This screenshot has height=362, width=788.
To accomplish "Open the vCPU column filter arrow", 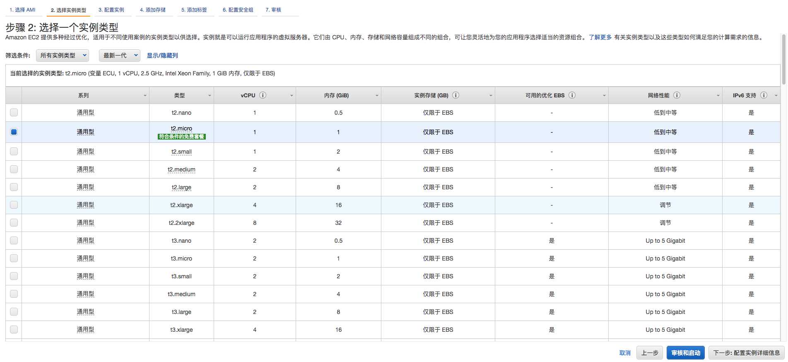I will [292, 96].
